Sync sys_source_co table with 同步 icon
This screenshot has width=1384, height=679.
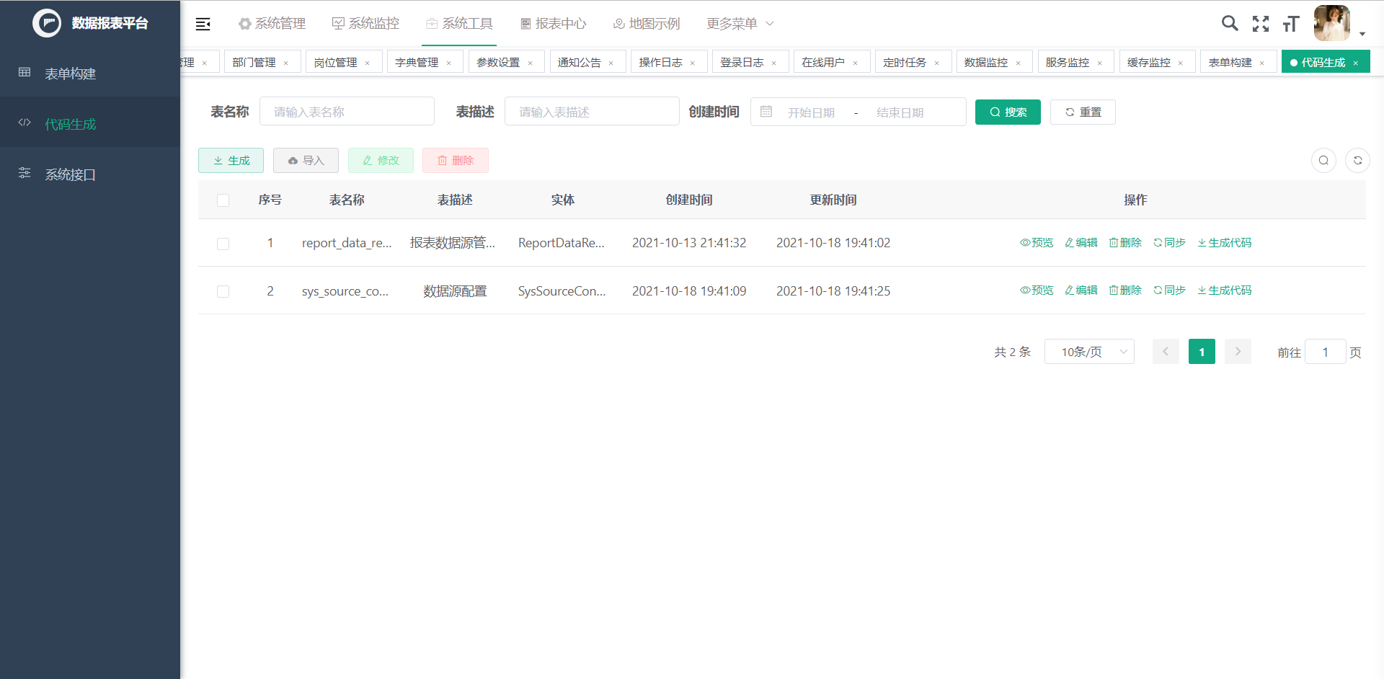coord(1168,290)
